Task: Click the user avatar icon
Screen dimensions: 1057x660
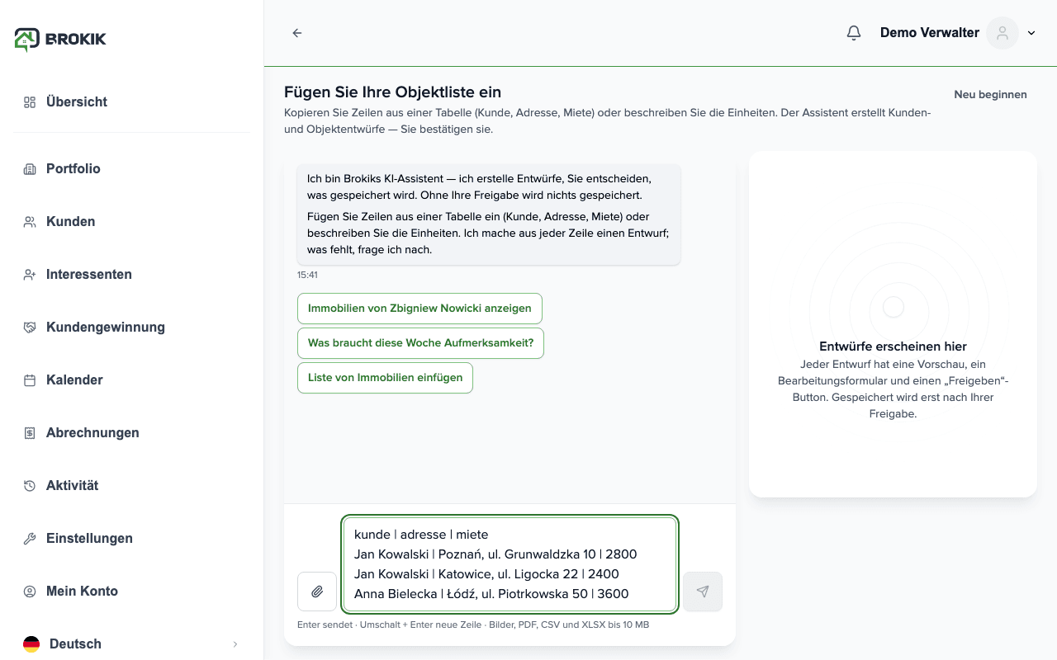Action: click(1002, 33)
